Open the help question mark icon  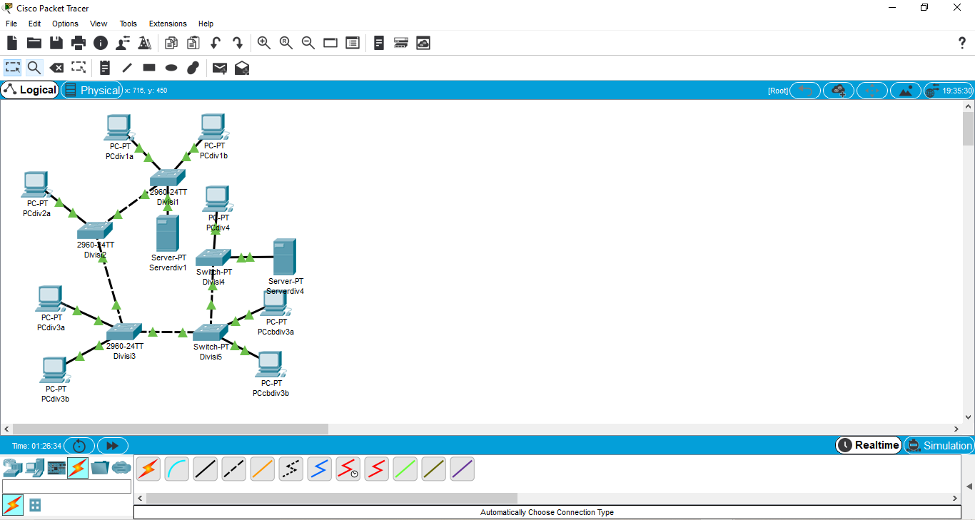(x=961, y=43)
